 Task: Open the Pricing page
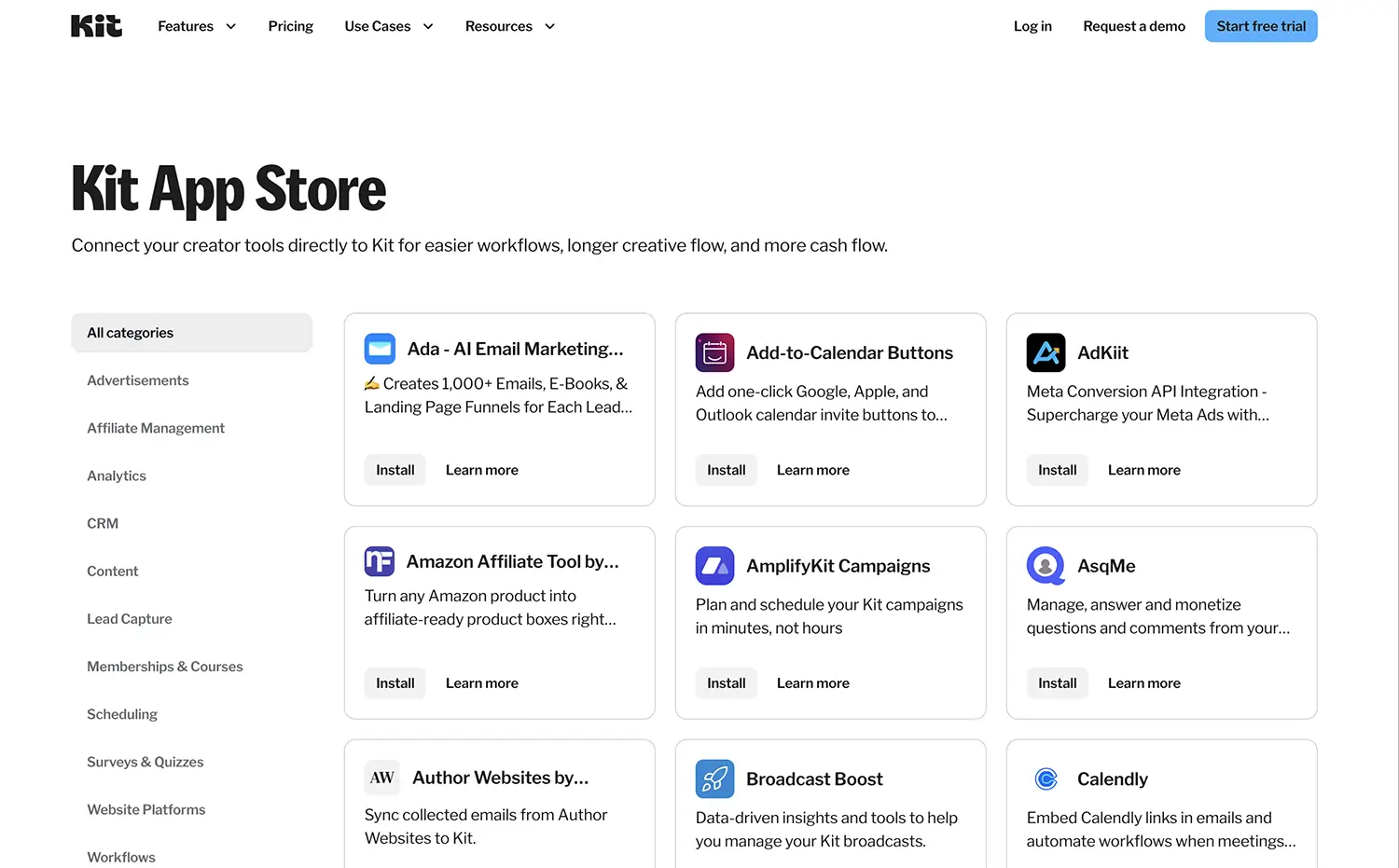[x=291, y=26]
